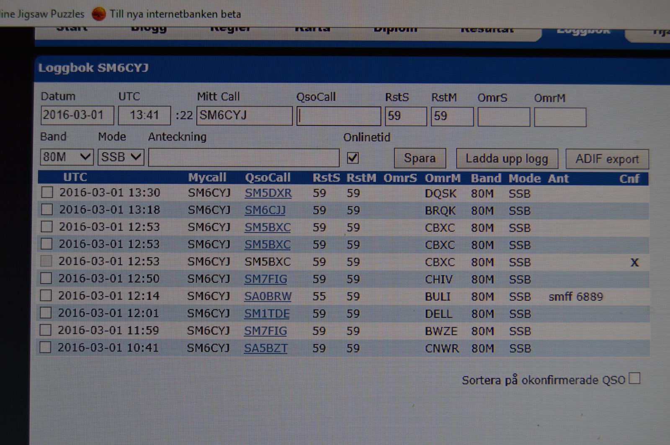Image resolution: width=670 pixels, height=445 pixels.
Task: Focus the Datum field showing 2016-03-01
Action: coord(77,115)
